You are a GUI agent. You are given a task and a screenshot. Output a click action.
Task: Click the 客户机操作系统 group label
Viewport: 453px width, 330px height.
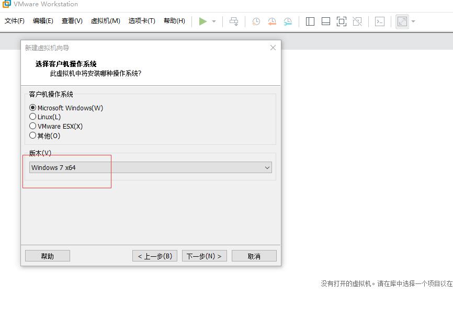[x=51, y=94]
